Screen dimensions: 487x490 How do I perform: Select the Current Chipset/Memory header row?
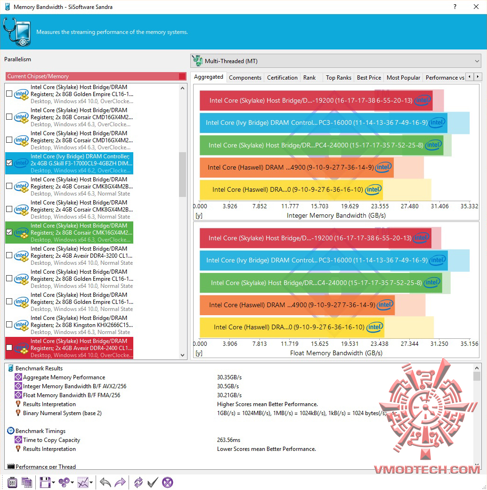[x=96, y=76]
